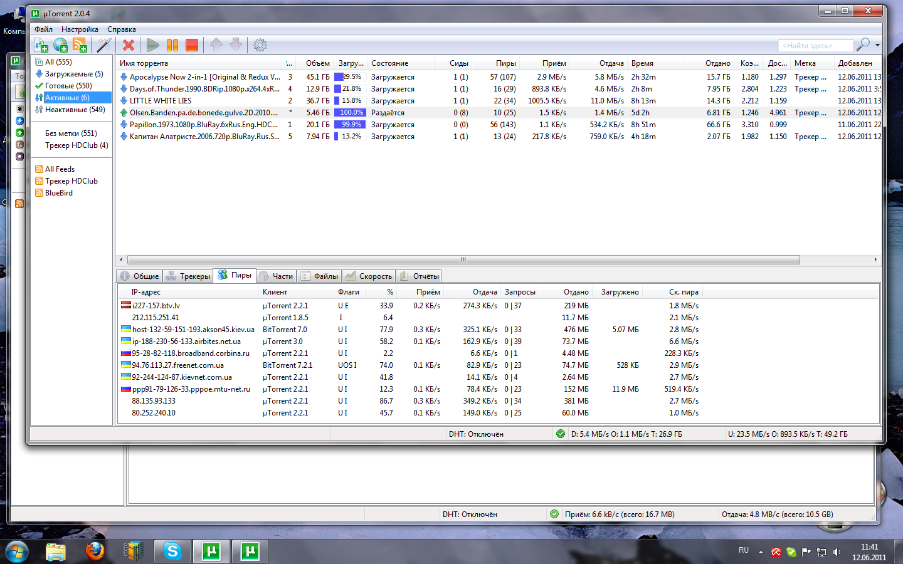Click the horizontal scrollbar of torrent list
This screenshot has height=564, width=903.
click(x=463, y=259)
